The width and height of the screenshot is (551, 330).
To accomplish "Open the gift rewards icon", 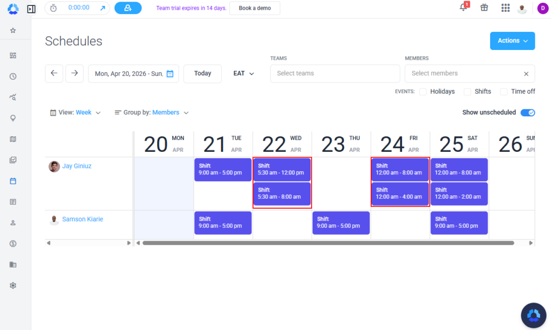I will (x=484, y=8).
